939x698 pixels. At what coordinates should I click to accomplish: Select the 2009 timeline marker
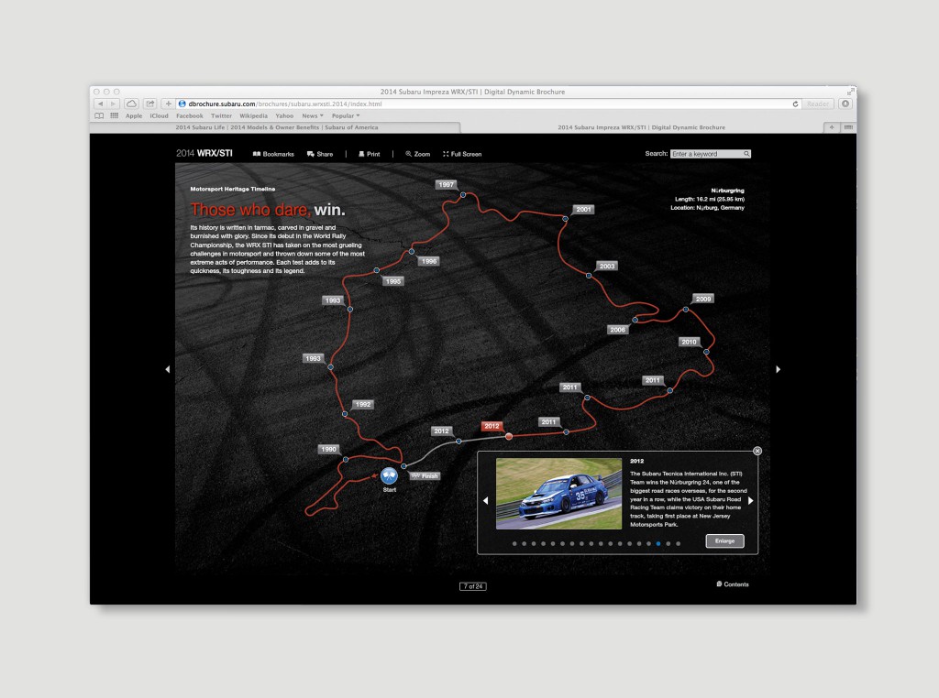coord(703,299)
